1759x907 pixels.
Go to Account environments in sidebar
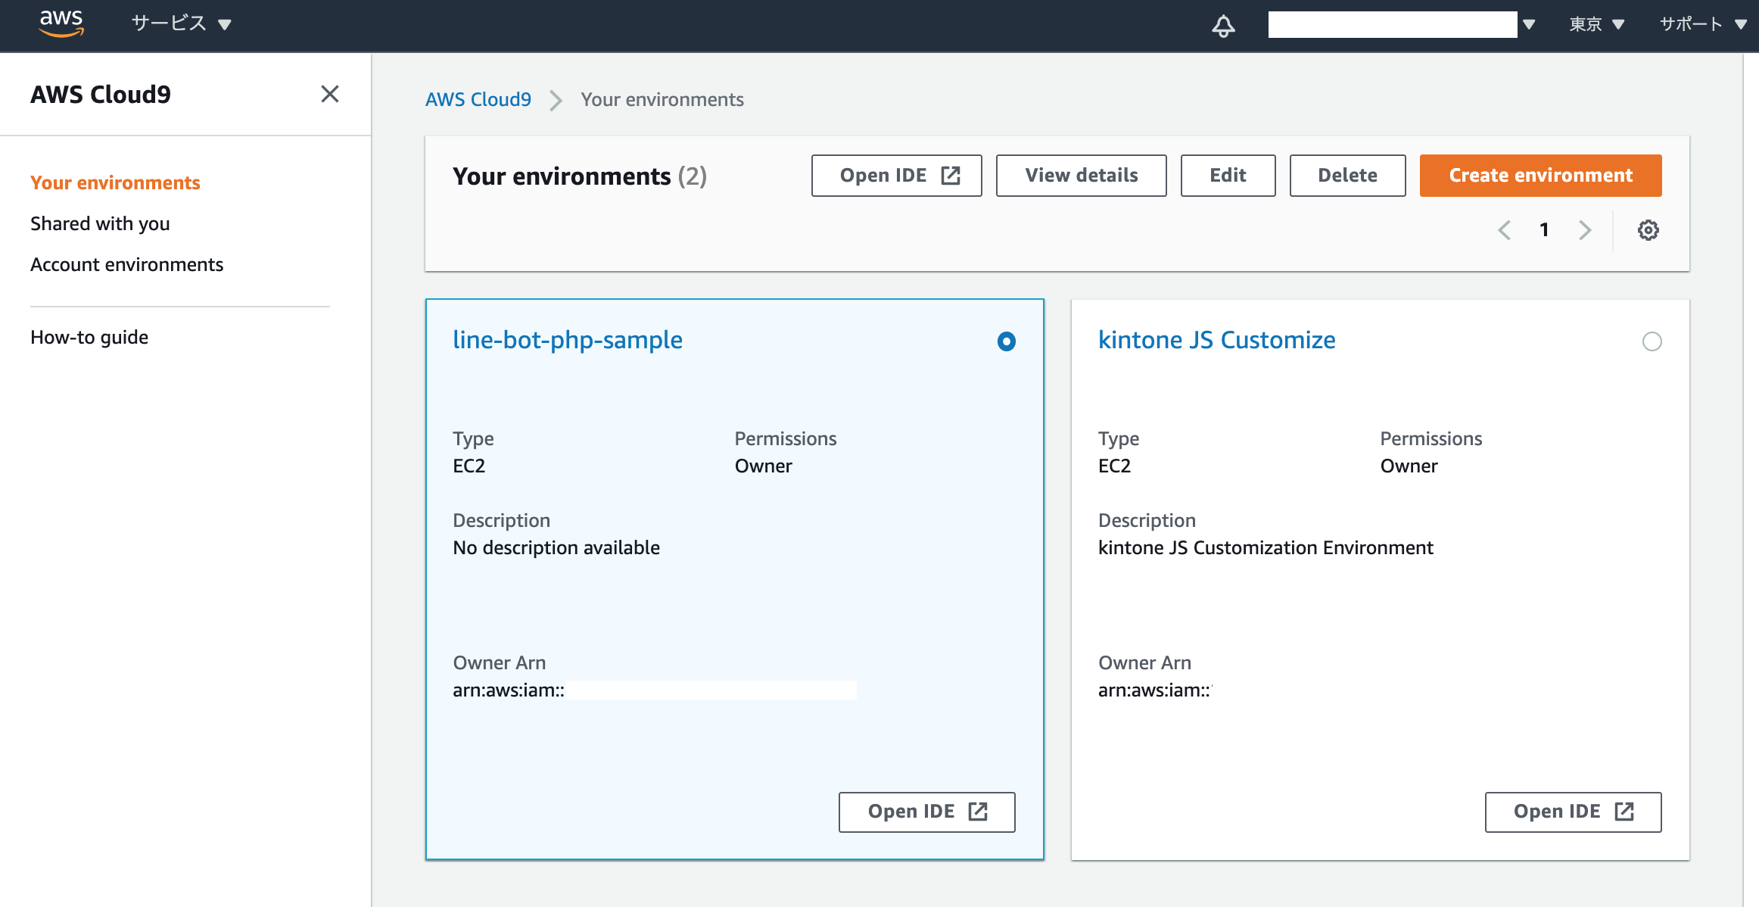point(126,264)
